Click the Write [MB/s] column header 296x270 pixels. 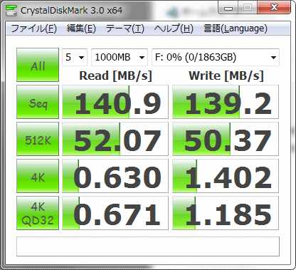pyautogui.click(x=226, y=76)
